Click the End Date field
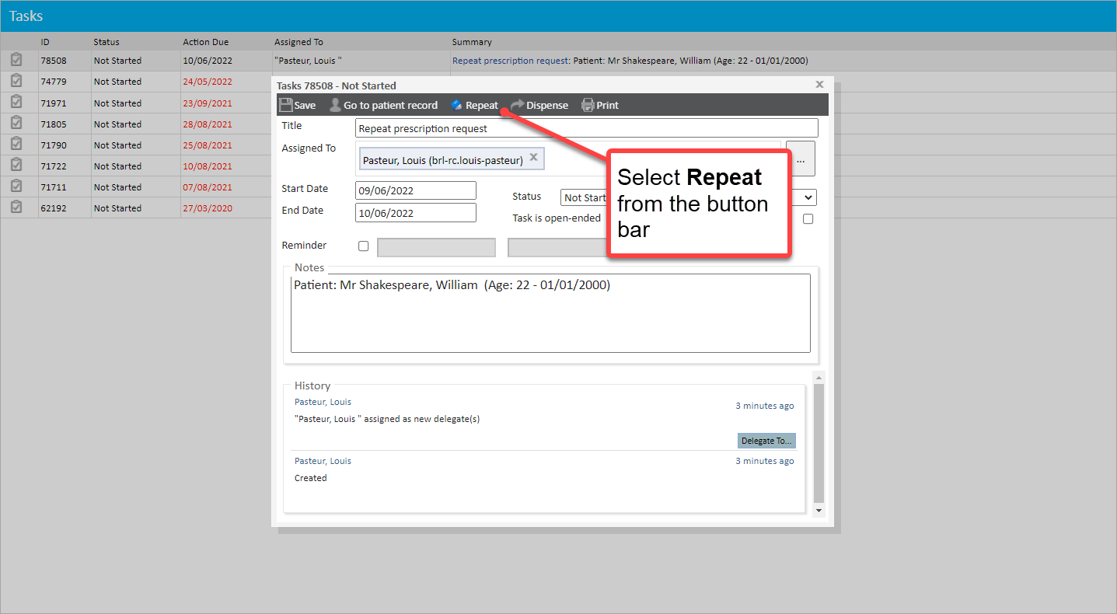Image resolution: width=1117 pixels, height=614 pixels. tap(415, 213)
